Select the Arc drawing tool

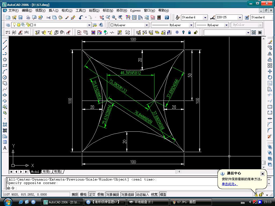(x=5, y=71)
